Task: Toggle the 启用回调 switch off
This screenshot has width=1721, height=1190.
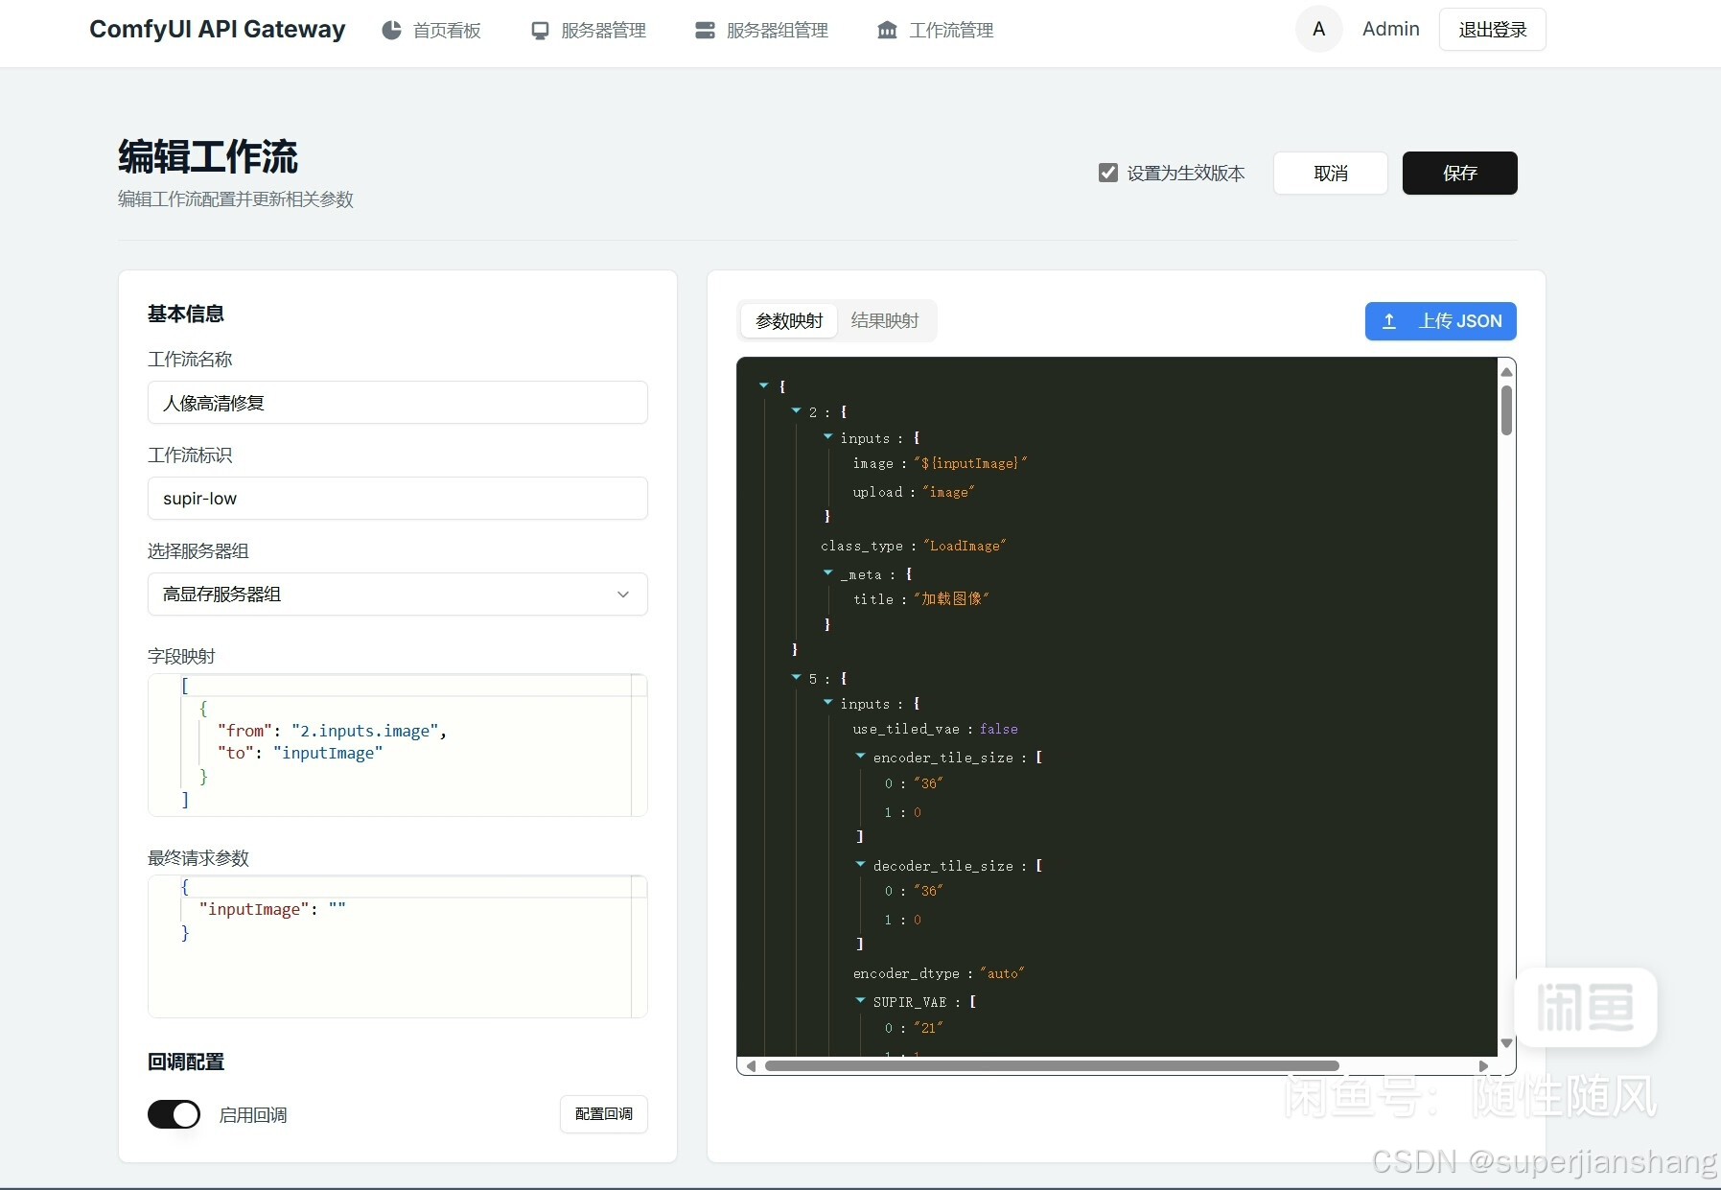Action: [x=174, y=1114]
